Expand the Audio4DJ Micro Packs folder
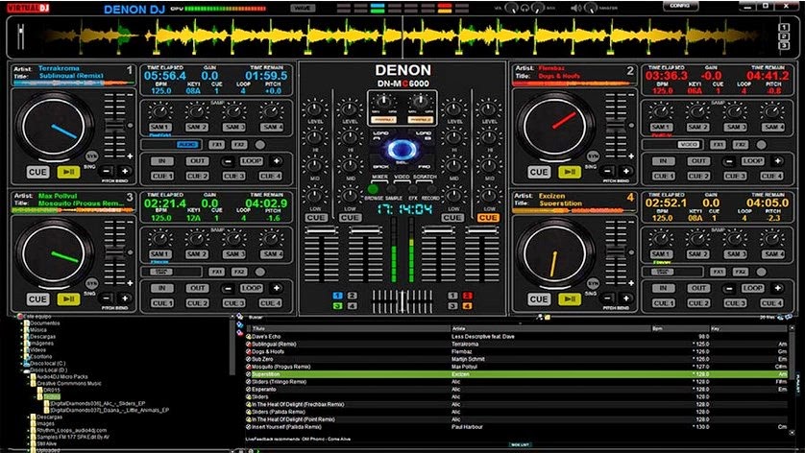 29,376
